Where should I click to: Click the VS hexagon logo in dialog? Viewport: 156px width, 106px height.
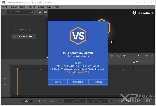[x=78, y=36]
